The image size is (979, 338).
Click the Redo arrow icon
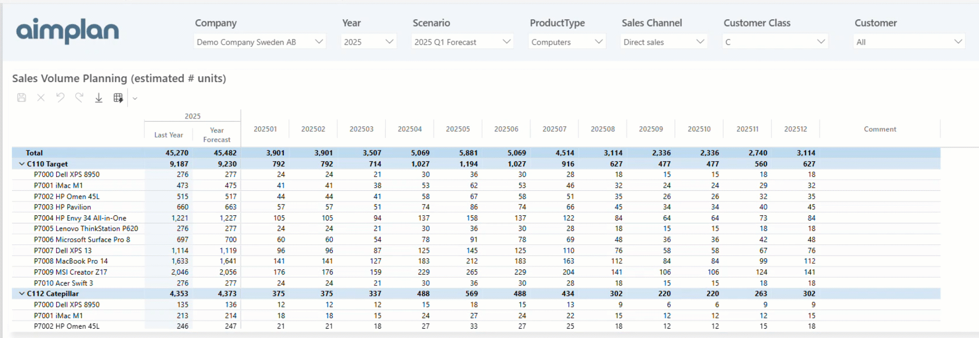(x=79, y=98)
